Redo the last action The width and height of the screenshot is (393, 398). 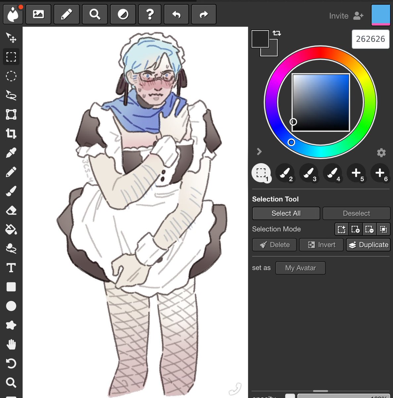click(204, 14)
